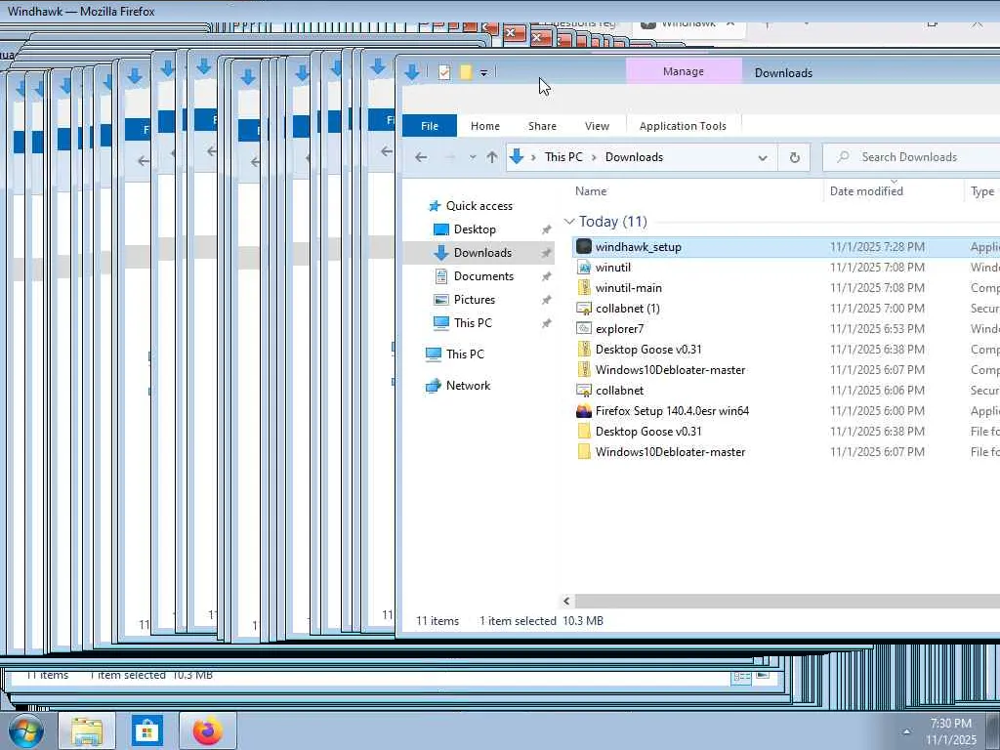This screenshot has width=1000, height=750.
Task: Click the pin icon beside Pictures
Action: click(x=546, y=300)
